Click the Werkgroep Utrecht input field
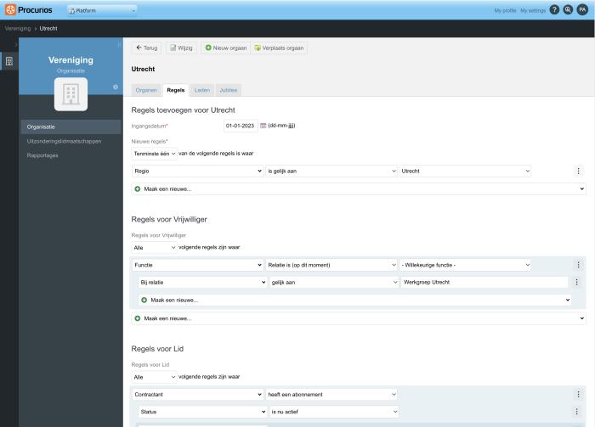Screen dimensions: 595x427 [x=484, y=283]
